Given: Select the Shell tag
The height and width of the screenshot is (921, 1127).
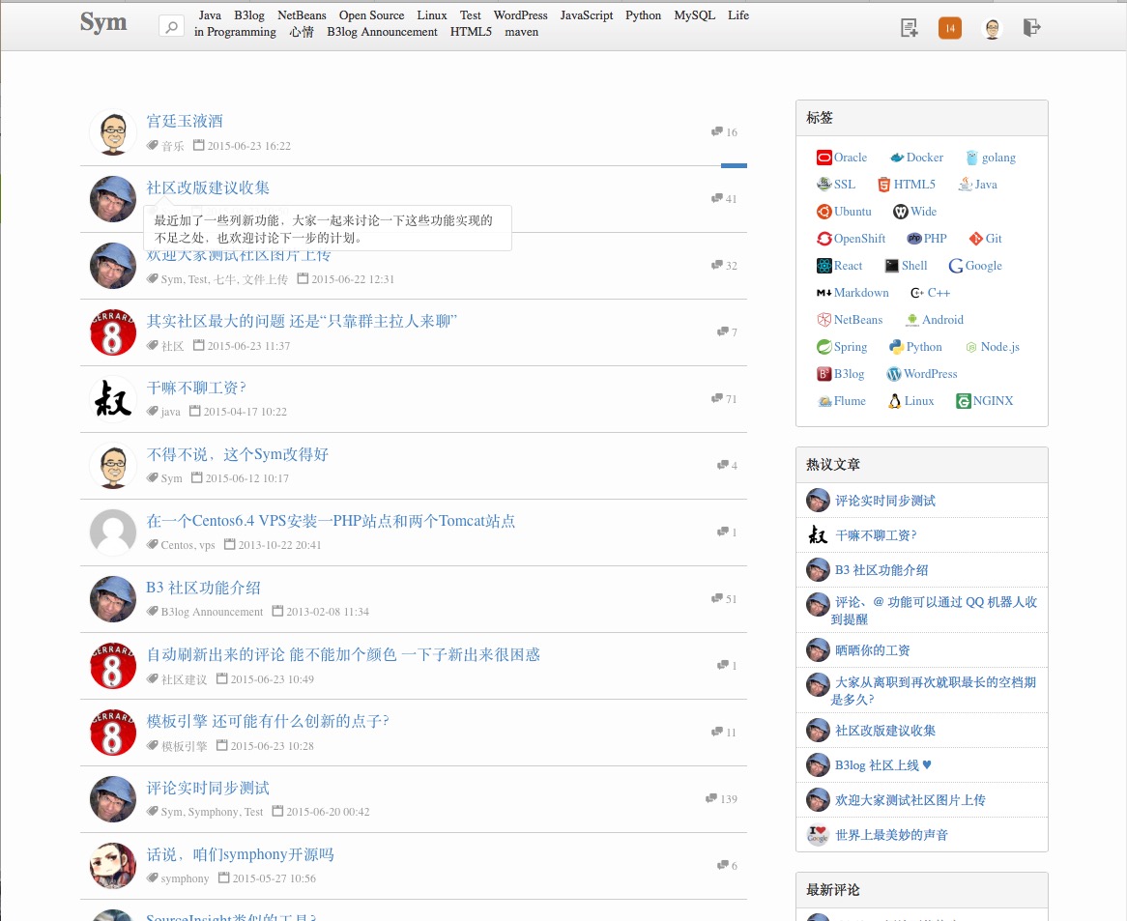Looking at the screenshot, I should (x=906, y=266).
